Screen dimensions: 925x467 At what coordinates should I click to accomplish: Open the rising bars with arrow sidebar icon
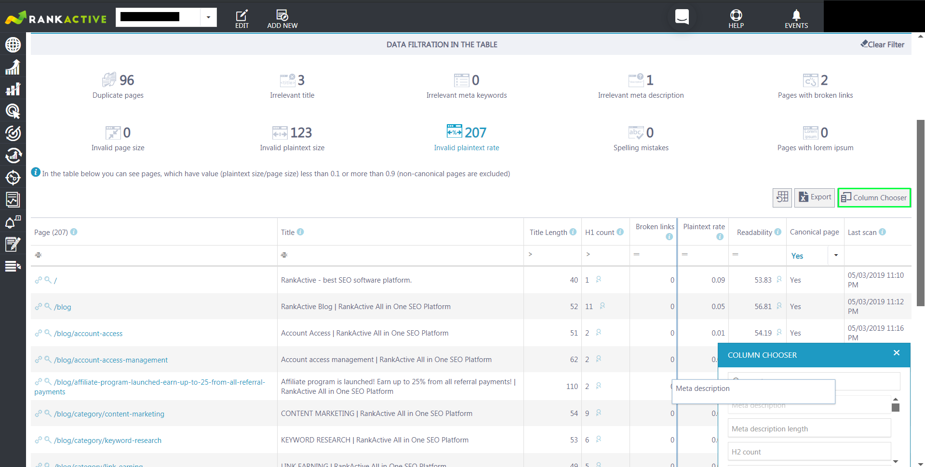pos(13,67)
